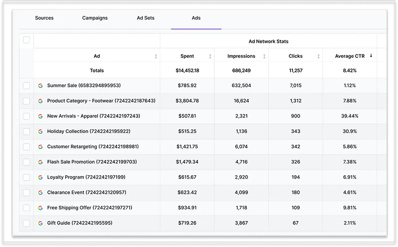
Task: Select the Summer Sale row checkbox
Action: [26, 86]
